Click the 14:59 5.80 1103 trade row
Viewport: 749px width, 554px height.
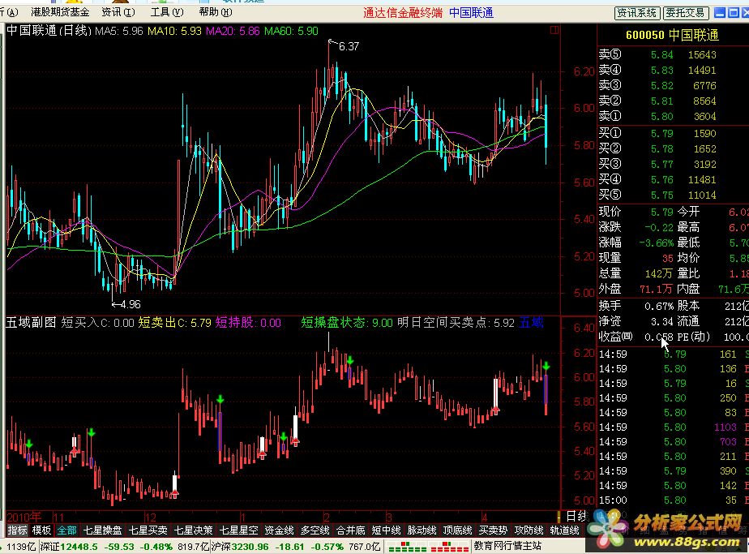tap(673, 427)
